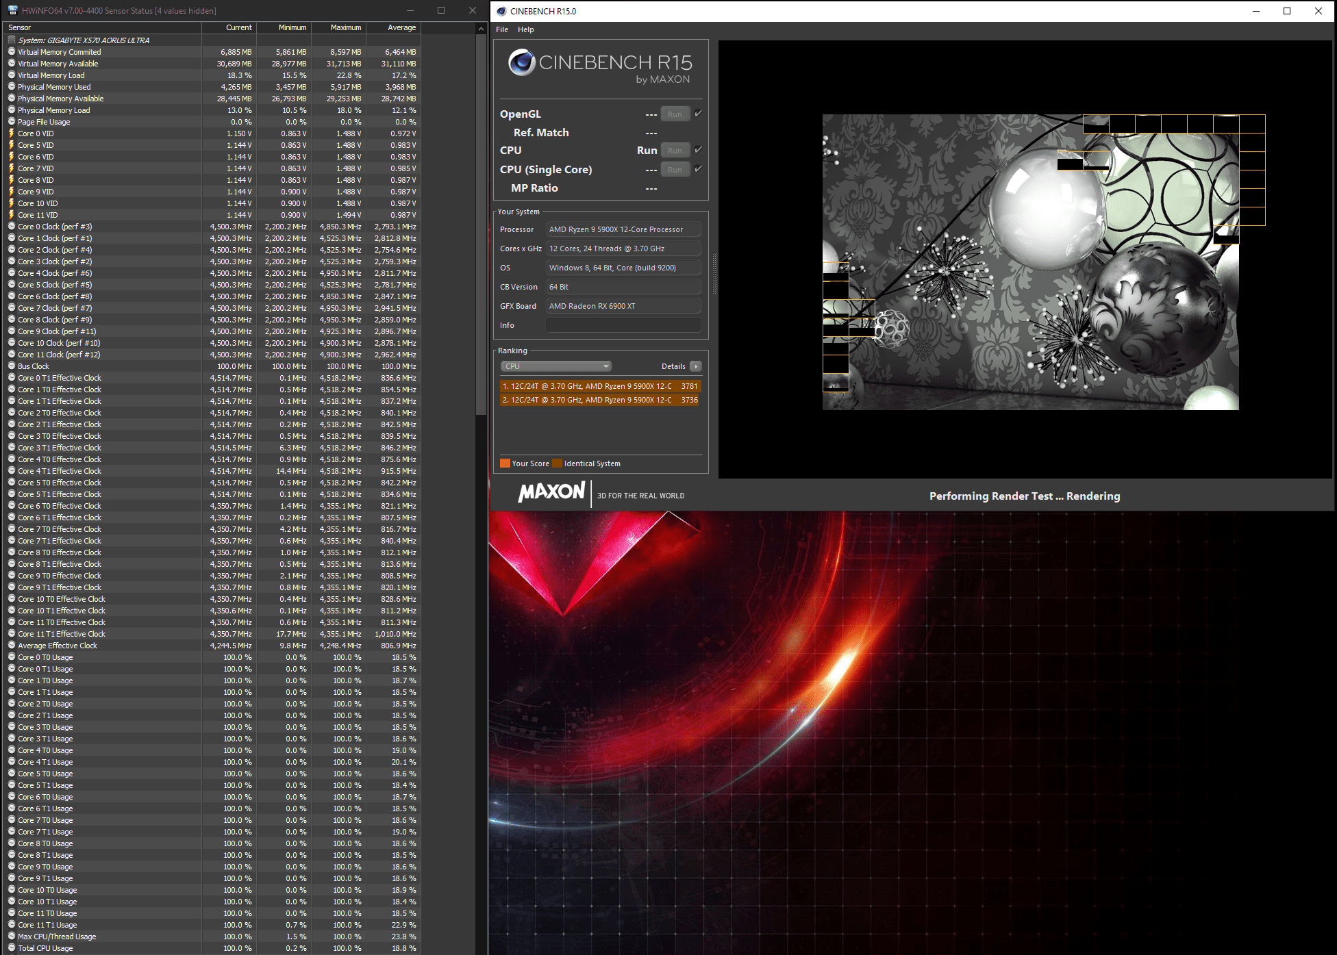Click the Average column header
The image size is (1337, 955).
(x=393, y=27)
